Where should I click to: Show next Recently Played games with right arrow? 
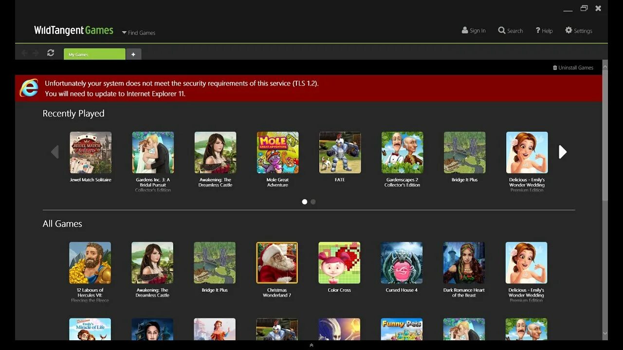click(562, 152)
